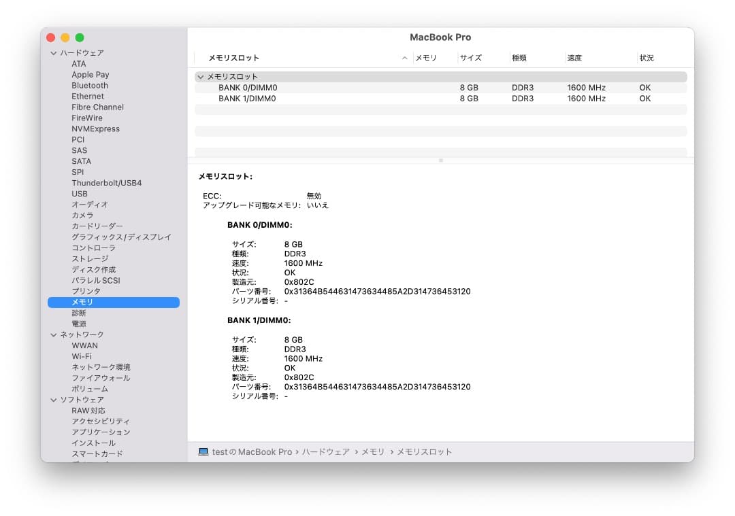Image resolution: width=735 pixels, height=516 pixels.
Task: Open the Wi-Fi network section
Action: [x=82, y=356]
